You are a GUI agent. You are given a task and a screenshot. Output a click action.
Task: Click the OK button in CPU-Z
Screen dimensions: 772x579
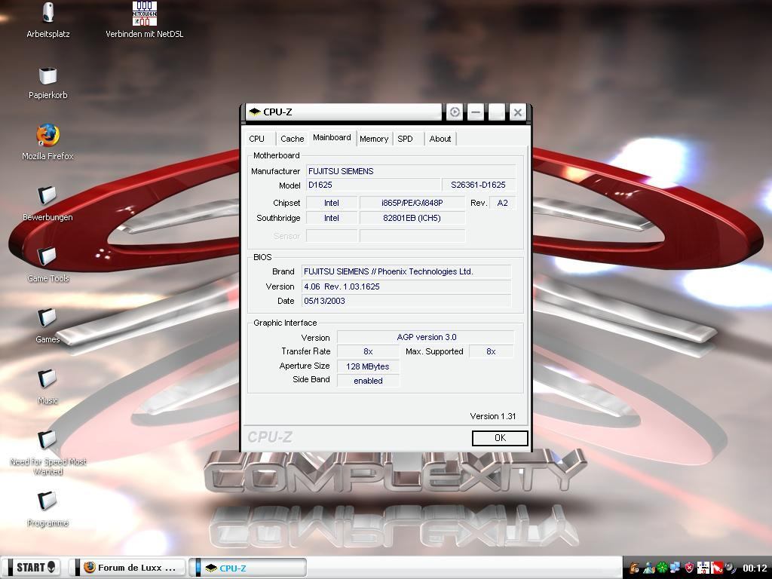(x=500, y=438)
